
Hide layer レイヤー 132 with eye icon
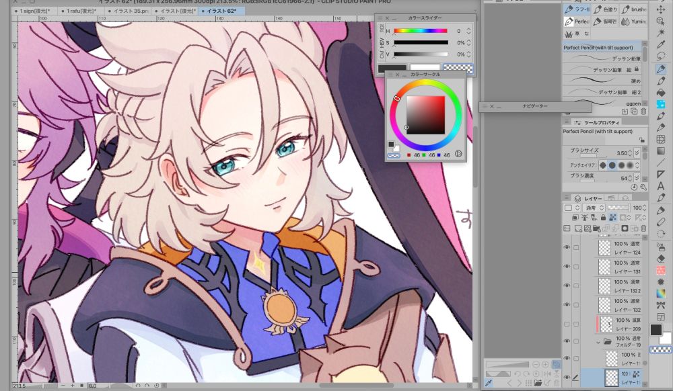567,304
